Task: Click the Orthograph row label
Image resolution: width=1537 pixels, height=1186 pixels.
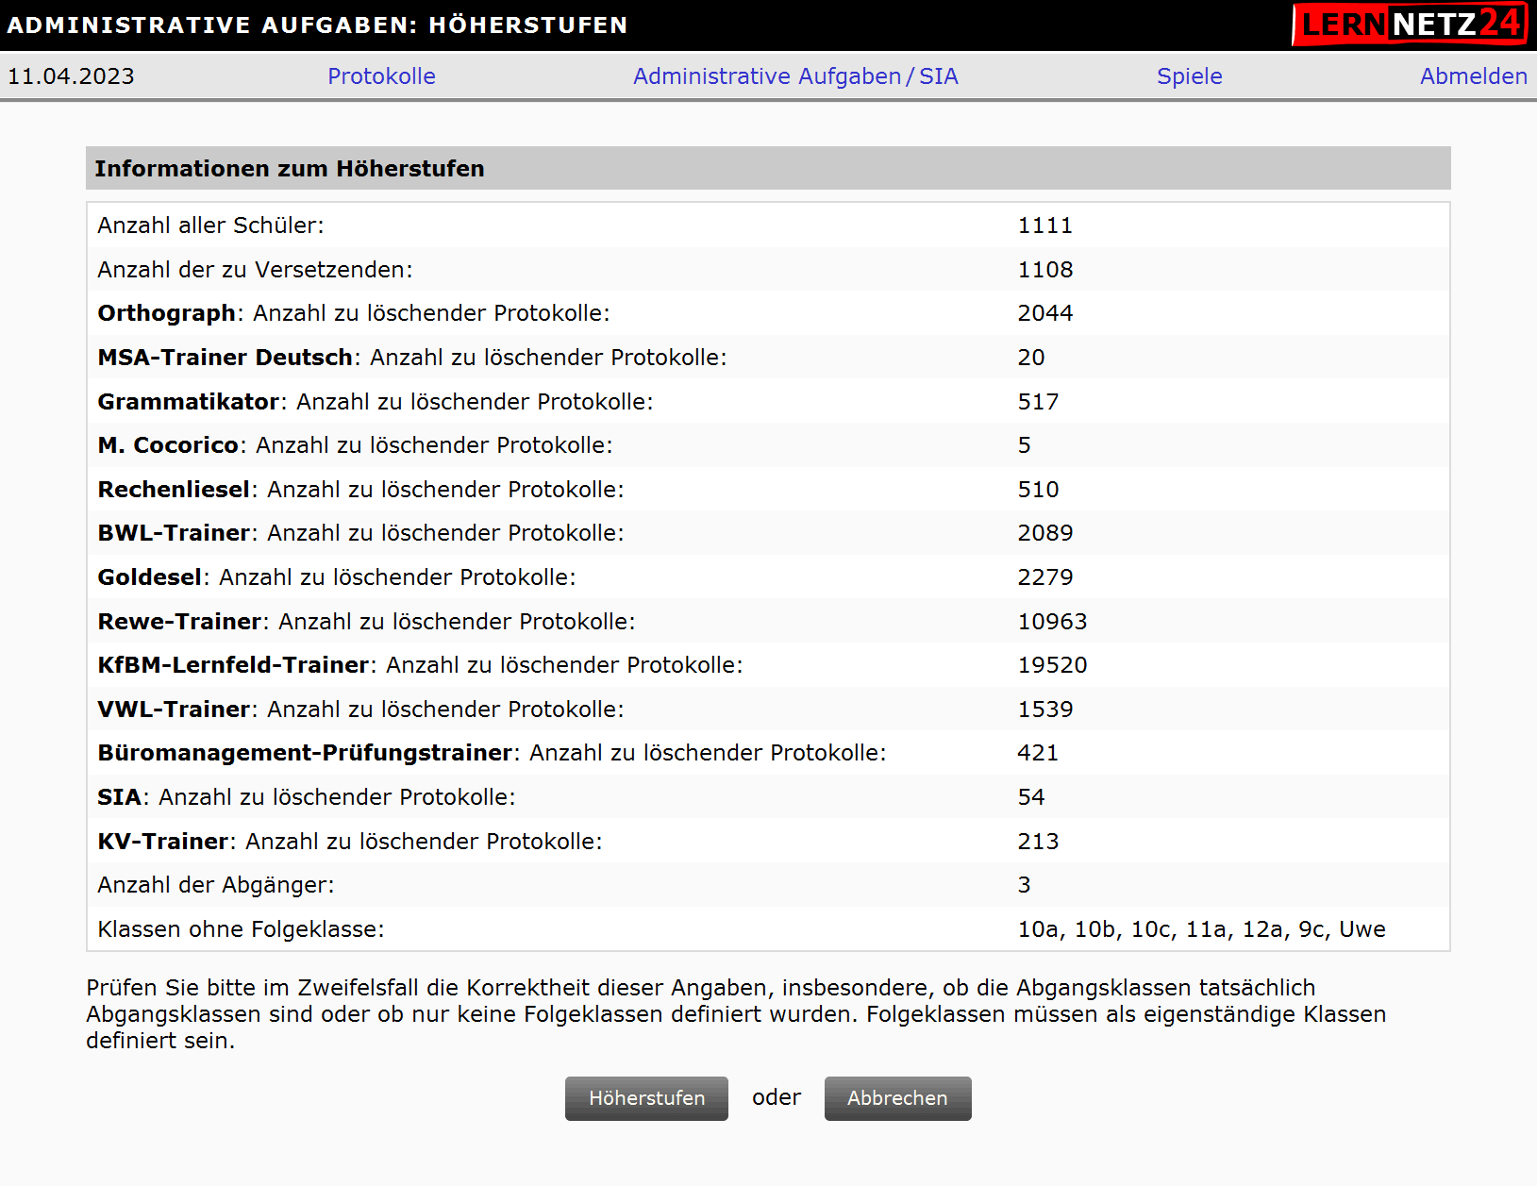Action: pyautogui.click(x=354, y=313)
